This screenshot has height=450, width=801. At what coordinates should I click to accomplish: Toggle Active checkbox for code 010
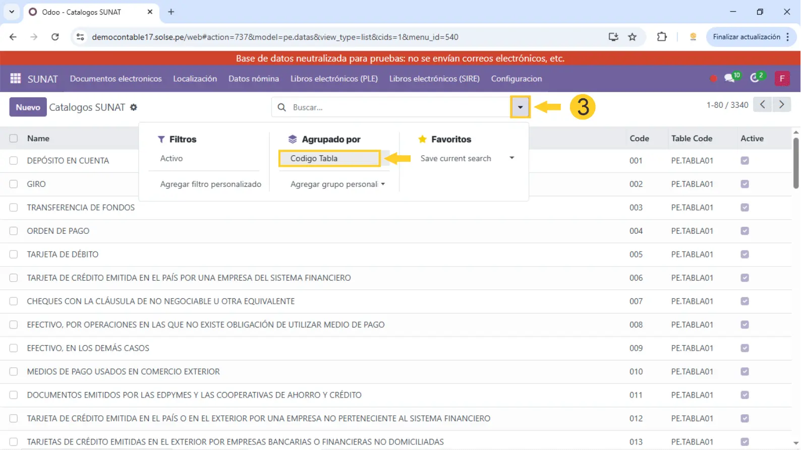point(745,371)
